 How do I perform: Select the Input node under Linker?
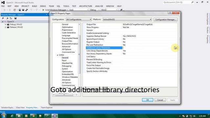coord(64,60)
